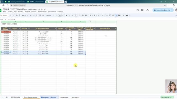Open the share button dropdown arrow

point(172,10)
